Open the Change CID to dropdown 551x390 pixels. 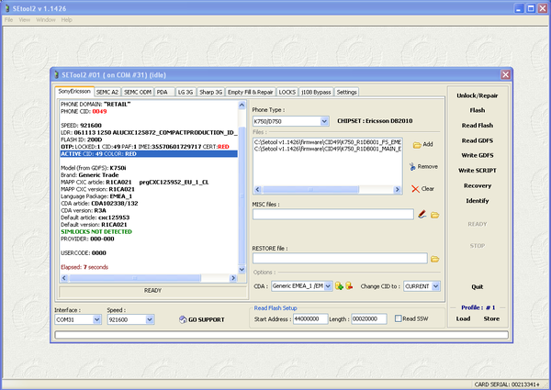tap(436, 286)
